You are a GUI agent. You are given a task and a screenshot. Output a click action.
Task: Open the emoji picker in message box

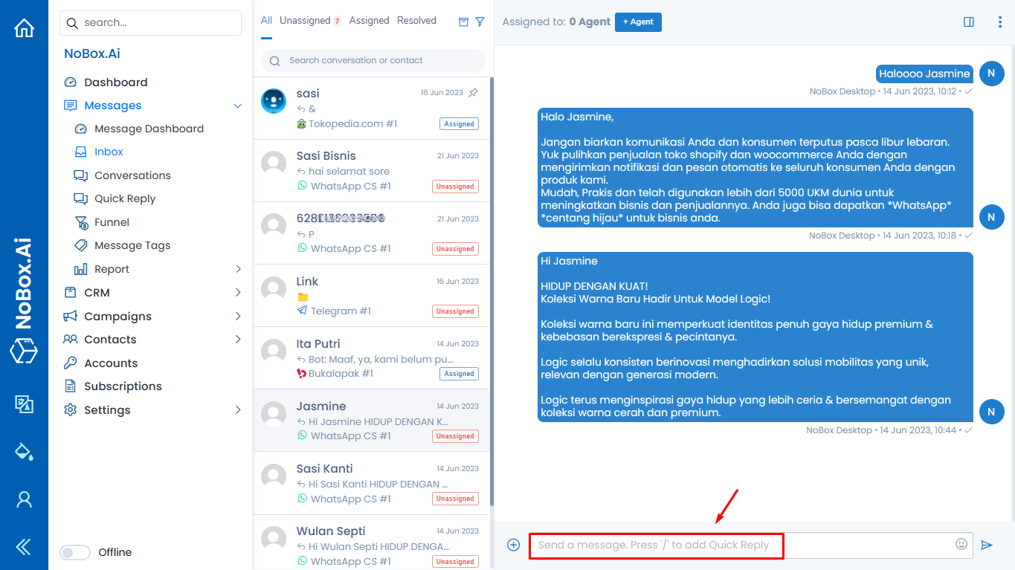961,544
